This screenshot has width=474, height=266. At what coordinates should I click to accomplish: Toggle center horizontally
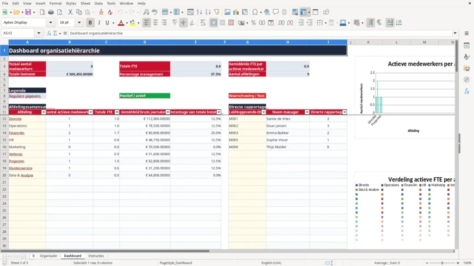pos(156,23)
